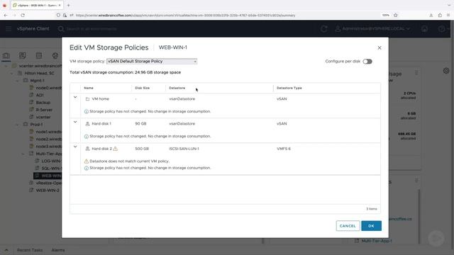Collapse the Hard disk 1 row
Image resolution: width=454 pixels, height=255 pixels.
click(75, 122)
